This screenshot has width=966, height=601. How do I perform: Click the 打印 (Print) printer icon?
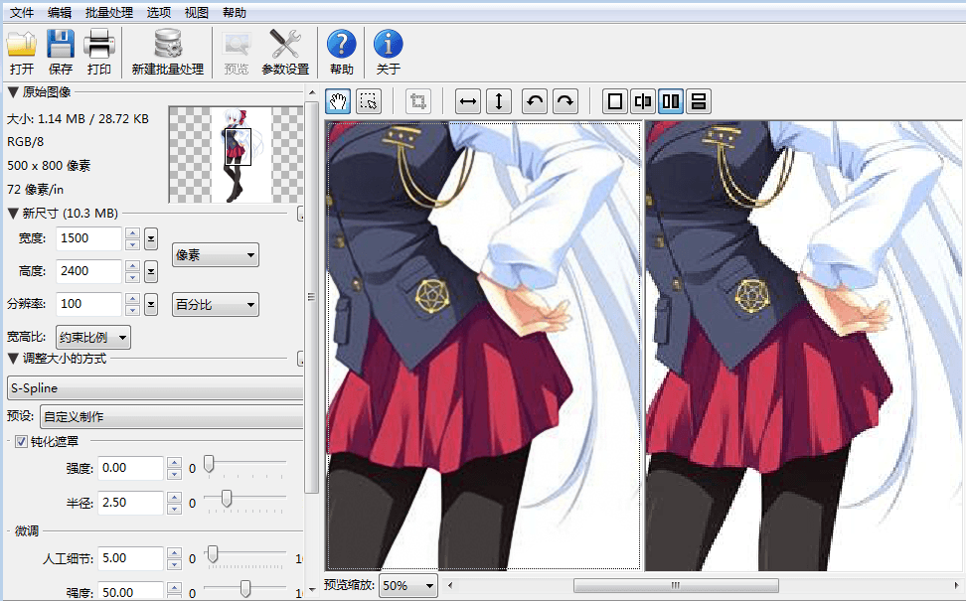pyautogui.click(x=99, y=45)
